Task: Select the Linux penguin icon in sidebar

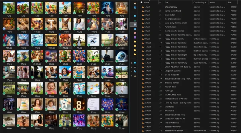Action: pos(135,76)
